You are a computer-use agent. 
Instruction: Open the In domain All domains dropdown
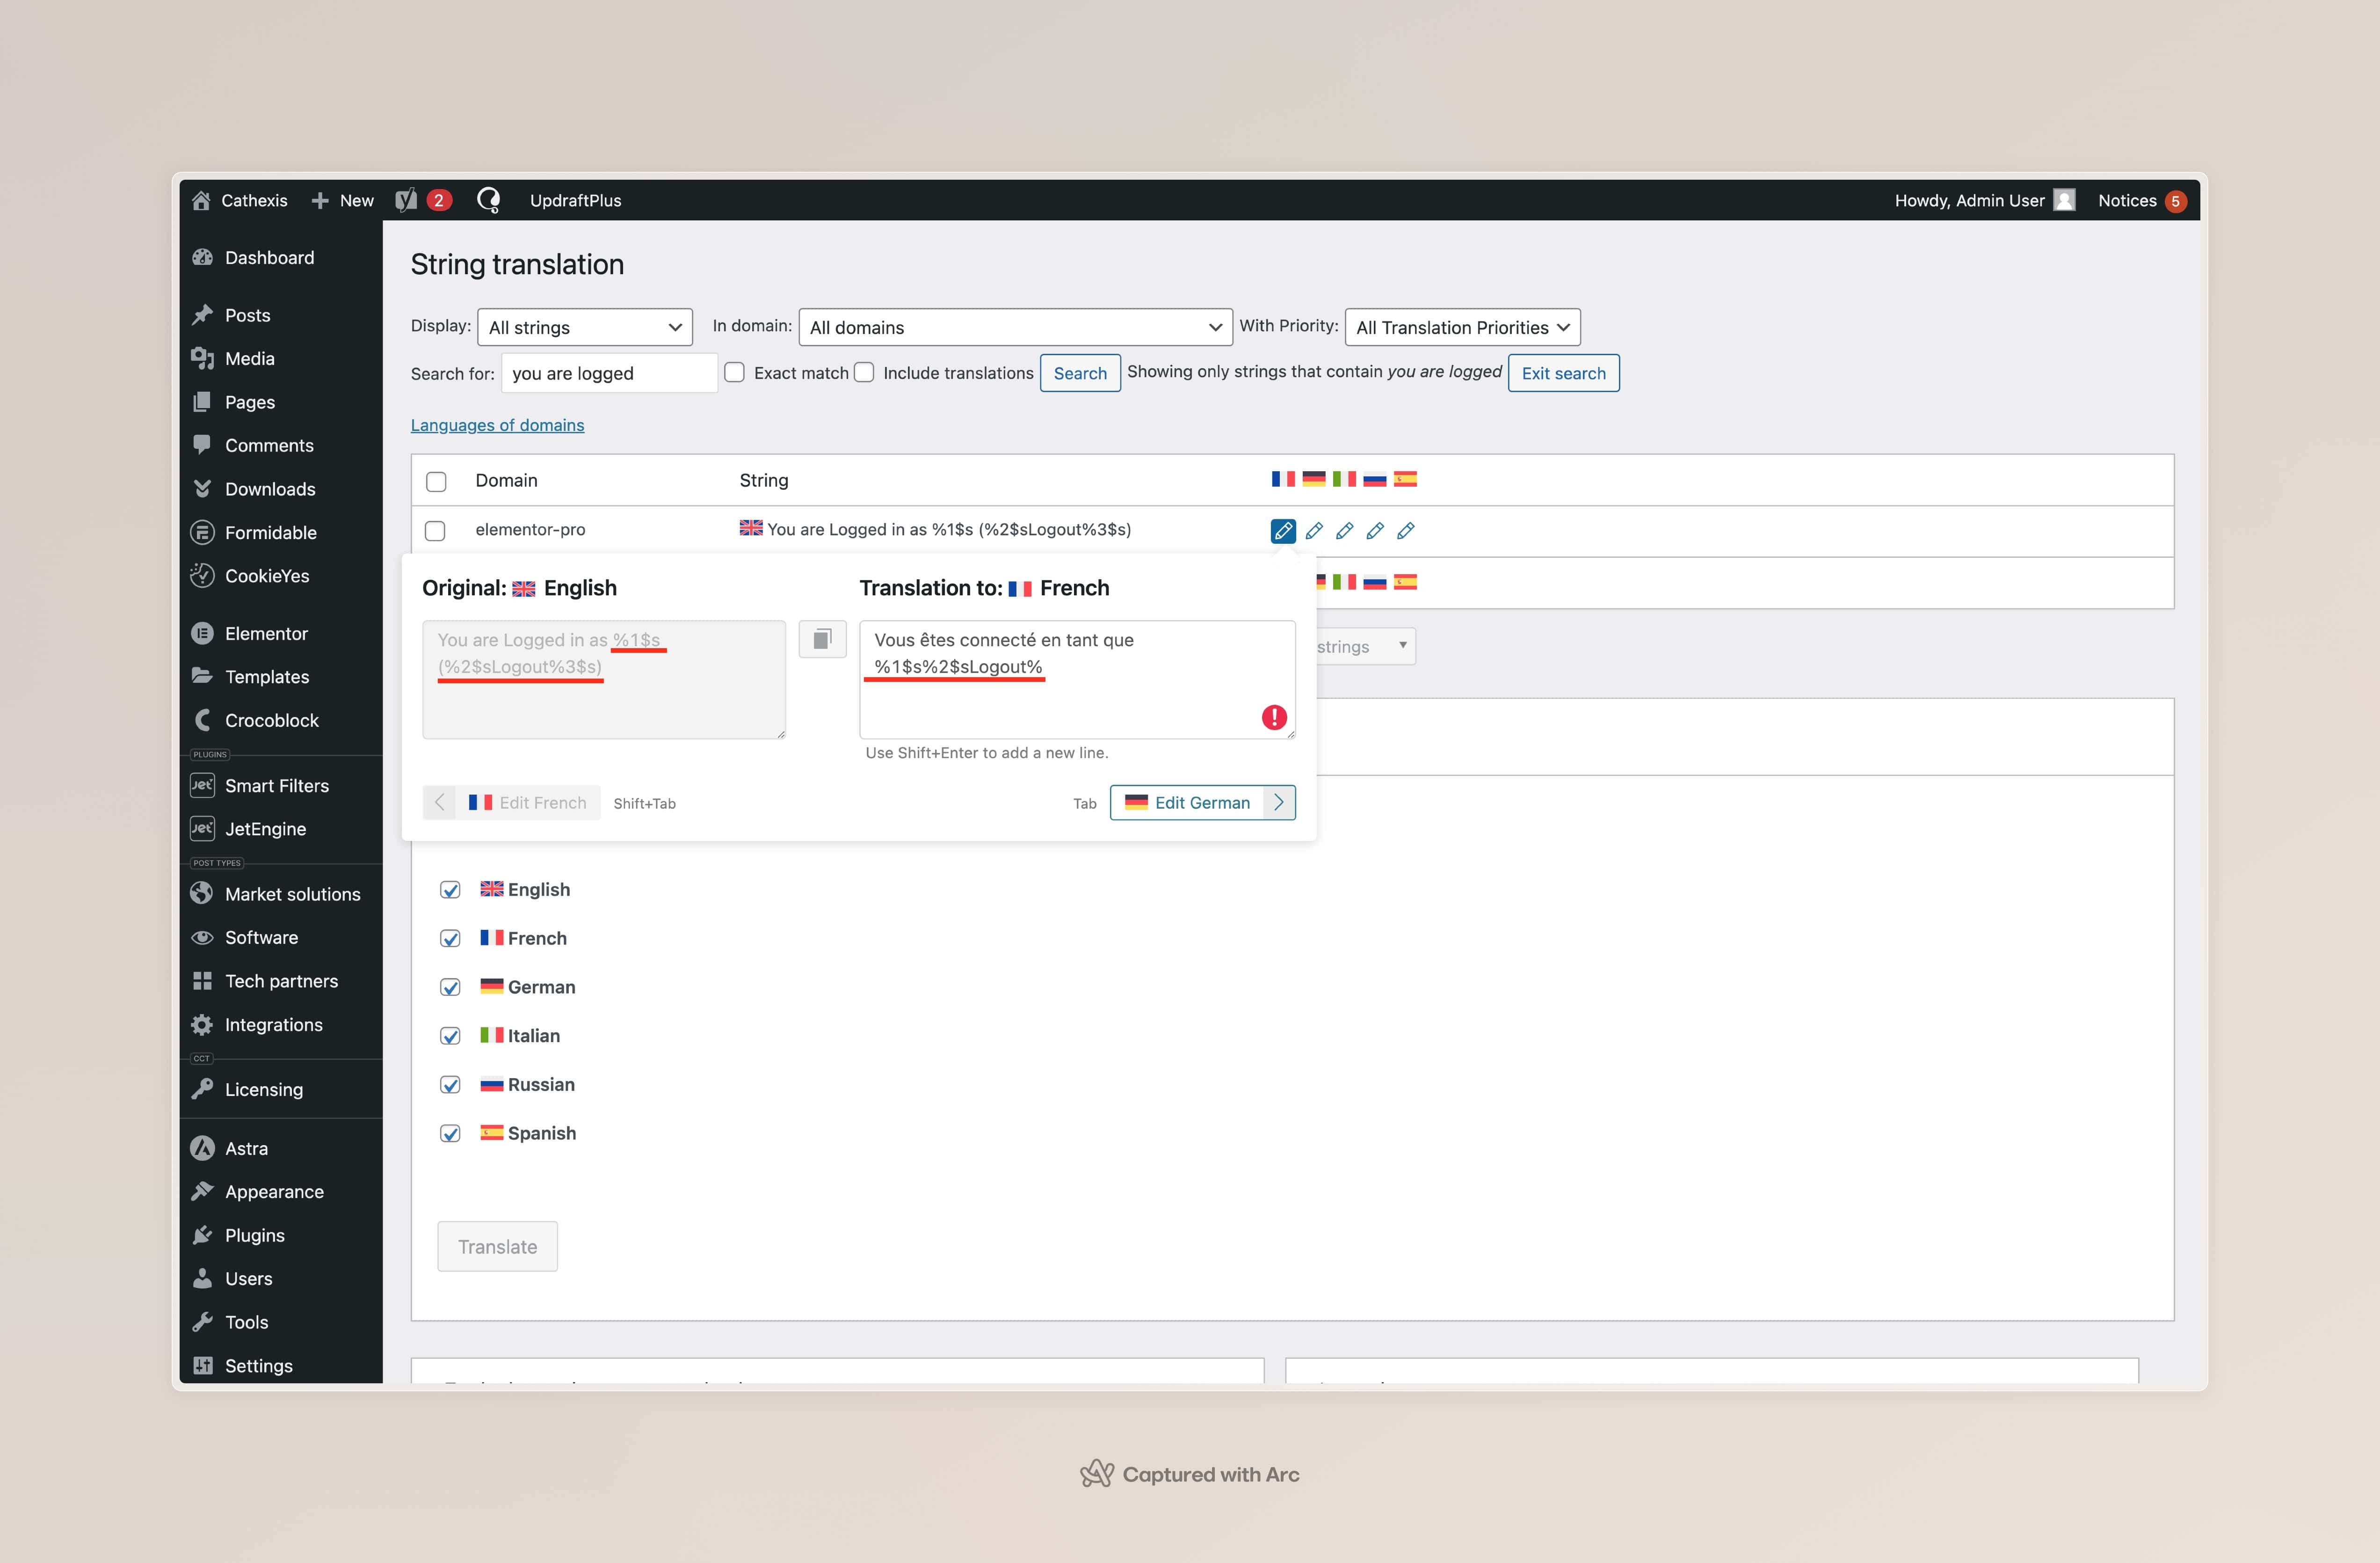pyautogui.click(x=1015, y=327)
